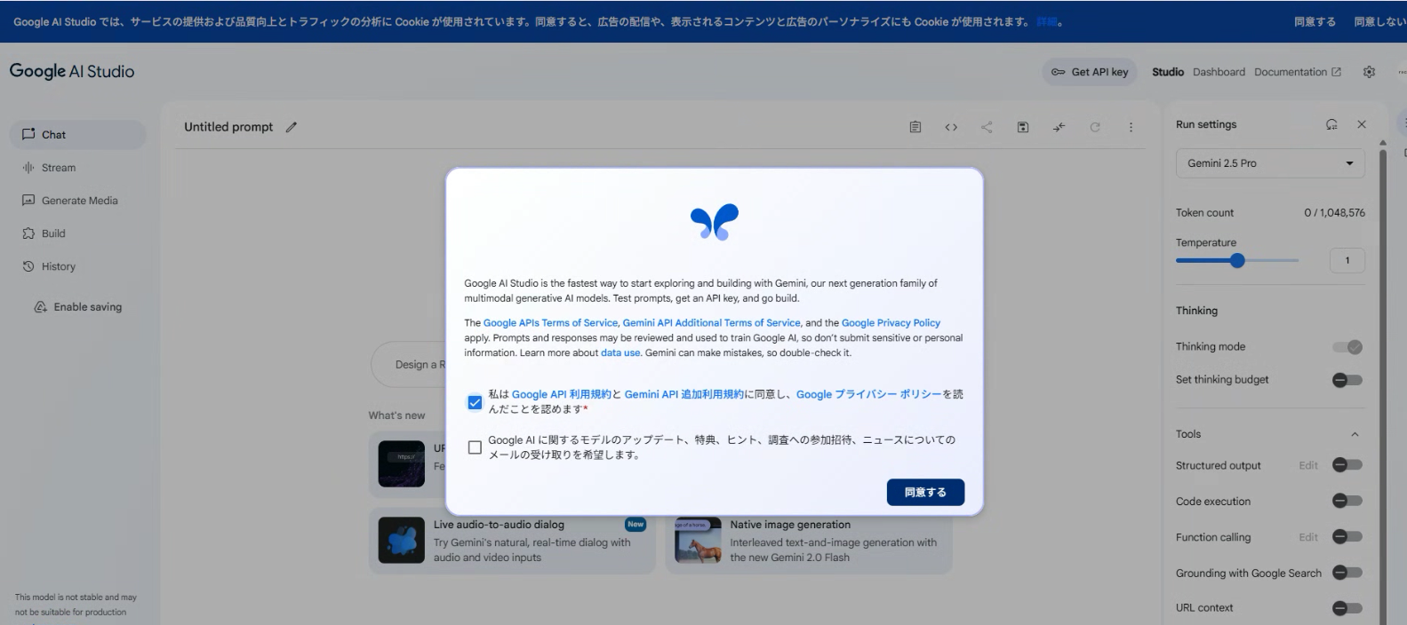Enable the Structured output toggle
Screen dimensions: 1407x625
tap(1347, 465)
